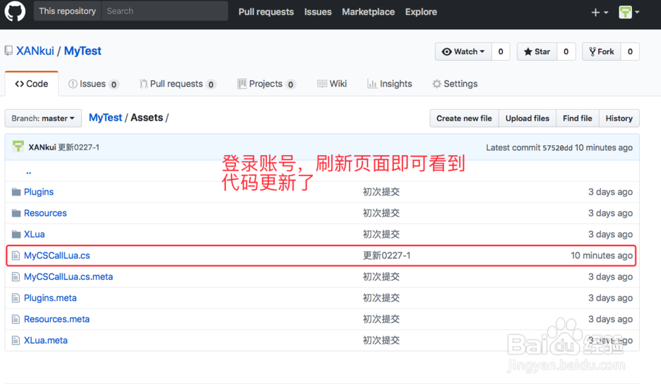Open the 初次提交 commit message in Plugins row
Screen dimensions: 661x388
click(381, 192)
